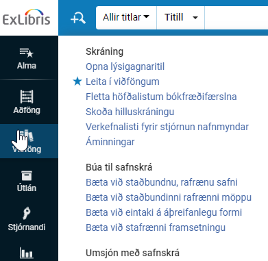Open Verkefnalisti fyrir stjórnun nafnmyndar
This screenshot has width=268, height=261.
[x=167, y=127]
